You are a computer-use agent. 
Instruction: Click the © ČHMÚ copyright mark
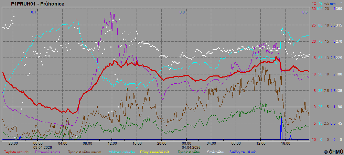333,152
